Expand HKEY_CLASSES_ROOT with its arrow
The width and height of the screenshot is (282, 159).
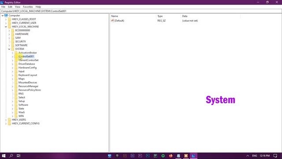[x=6, y=19]
